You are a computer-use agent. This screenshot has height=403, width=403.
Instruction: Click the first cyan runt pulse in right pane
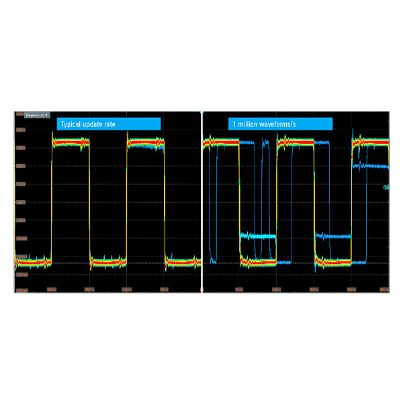tap(259, 236)
